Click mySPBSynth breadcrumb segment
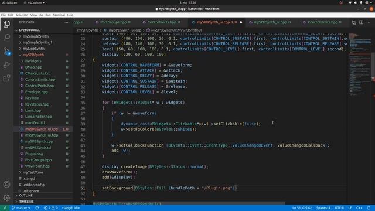The height and width of the screenshot is (211, 375). 87,30
